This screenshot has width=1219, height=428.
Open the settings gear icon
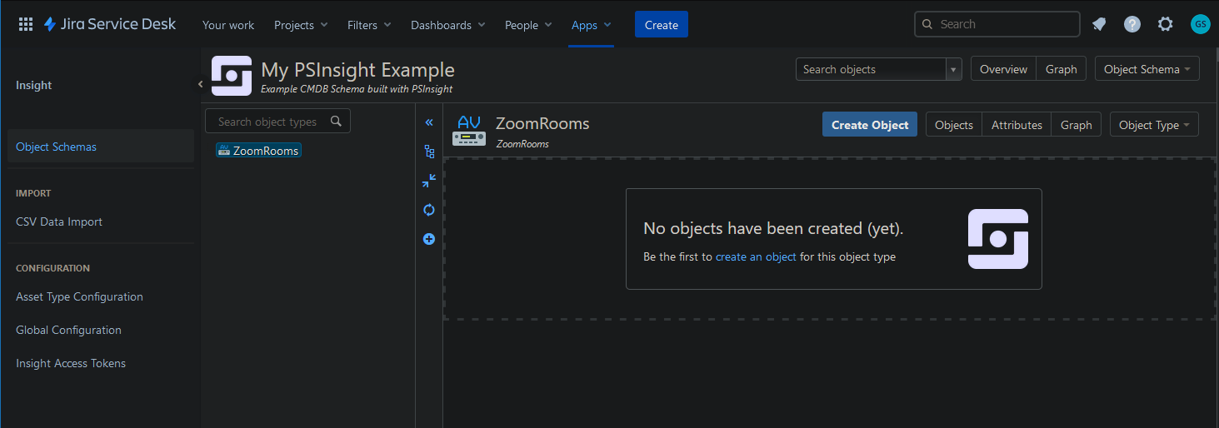pos(1166,25)
